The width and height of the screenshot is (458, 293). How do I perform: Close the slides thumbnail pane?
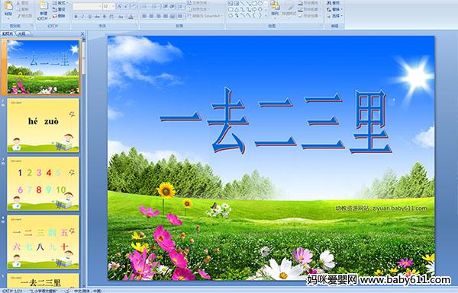(82, 33)
